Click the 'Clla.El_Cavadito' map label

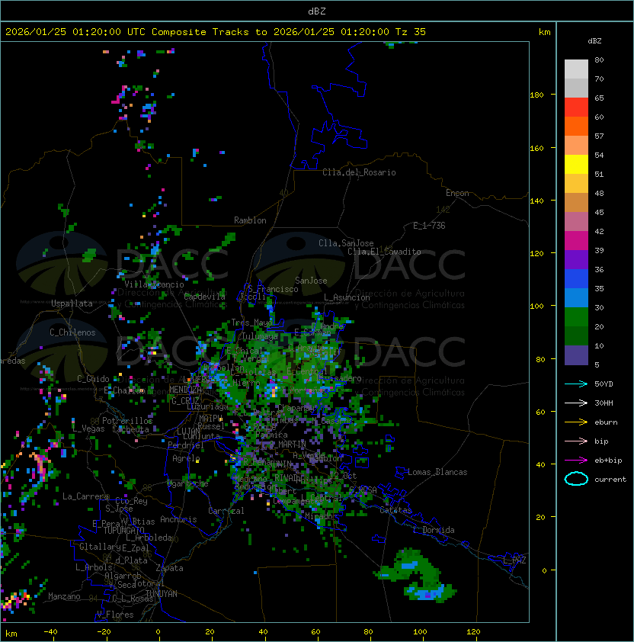[384, 252]
